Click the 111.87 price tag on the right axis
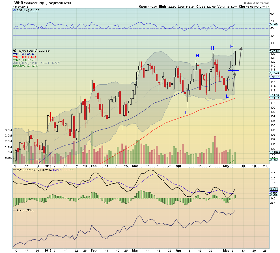This screenshot has height=253, width=280. click(x=274, y=95)
